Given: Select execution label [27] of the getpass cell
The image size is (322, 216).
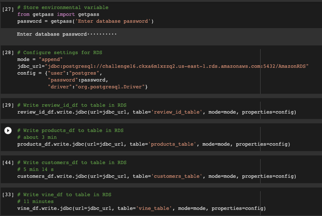Looking at the screenshot, I should [x=8, y=7].
